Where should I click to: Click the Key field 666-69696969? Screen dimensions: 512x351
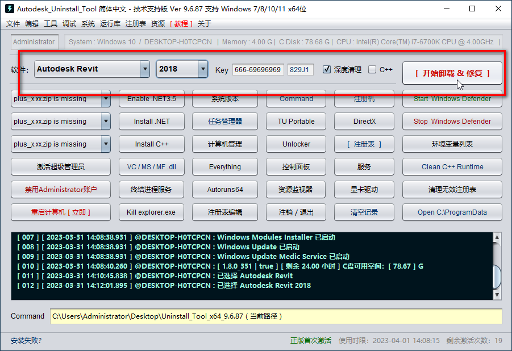pyautogui.click(x=258, y=69)
